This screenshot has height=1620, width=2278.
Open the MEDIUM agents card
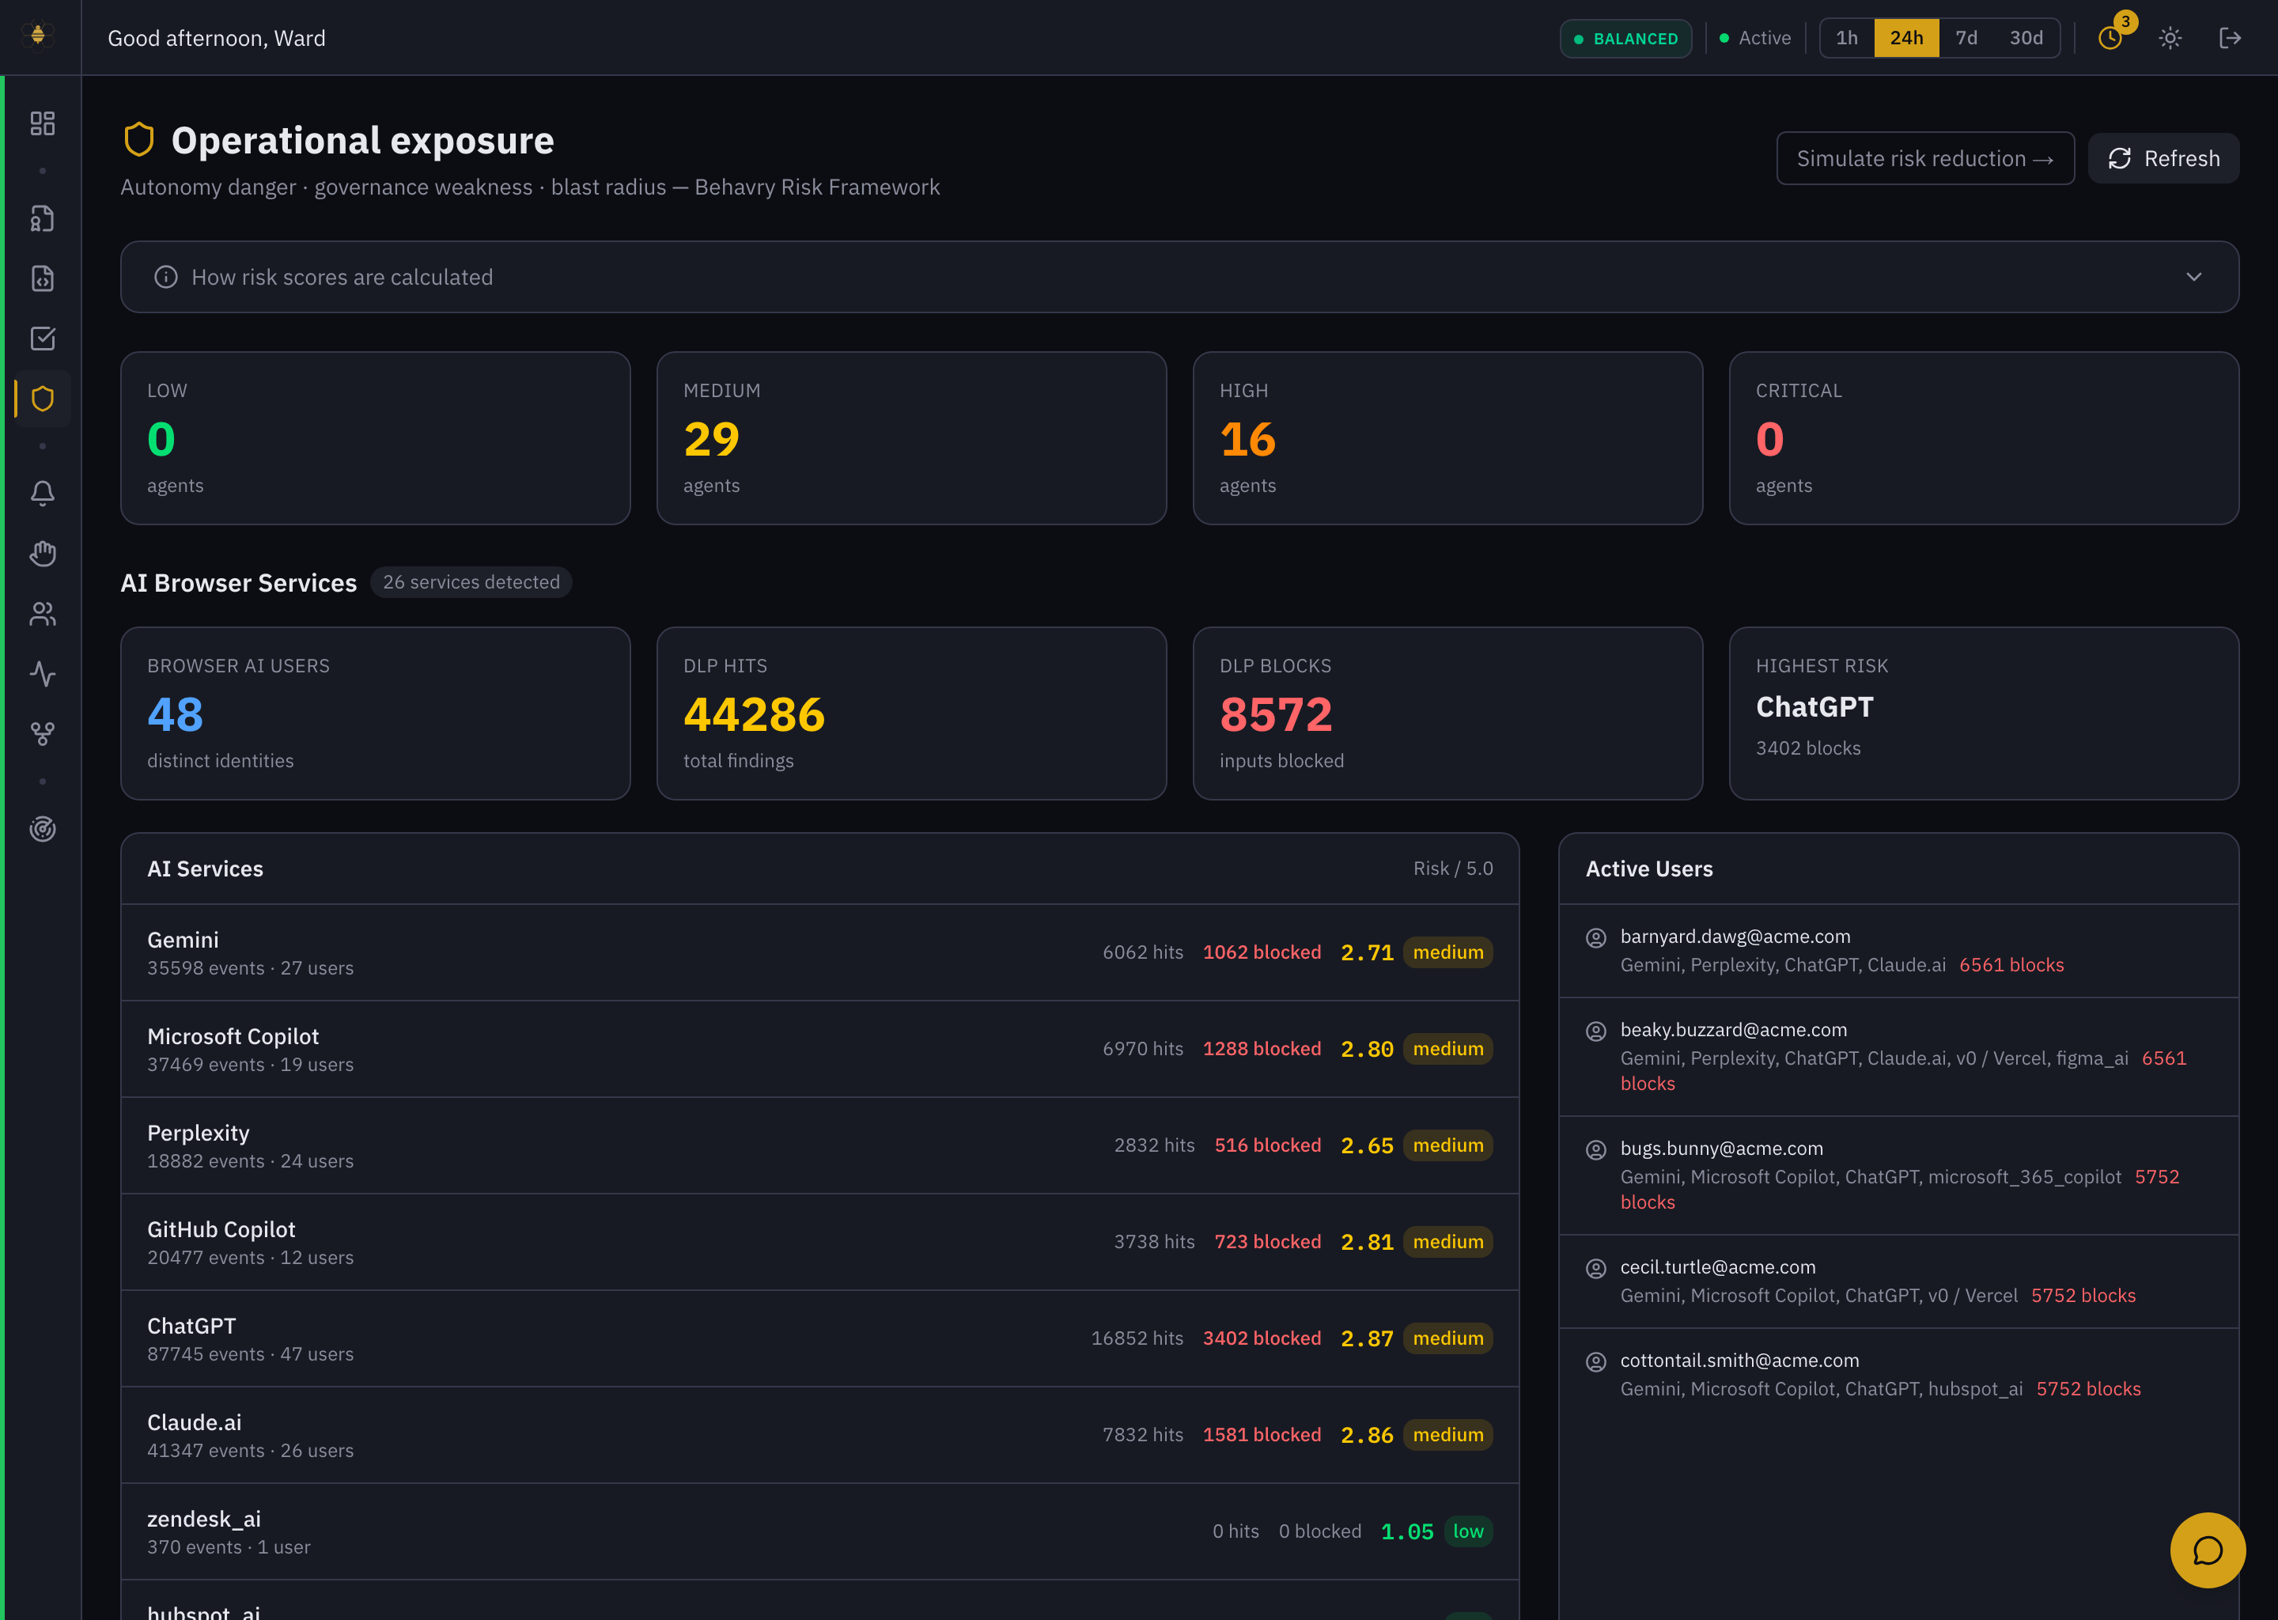tap(912, 438)
